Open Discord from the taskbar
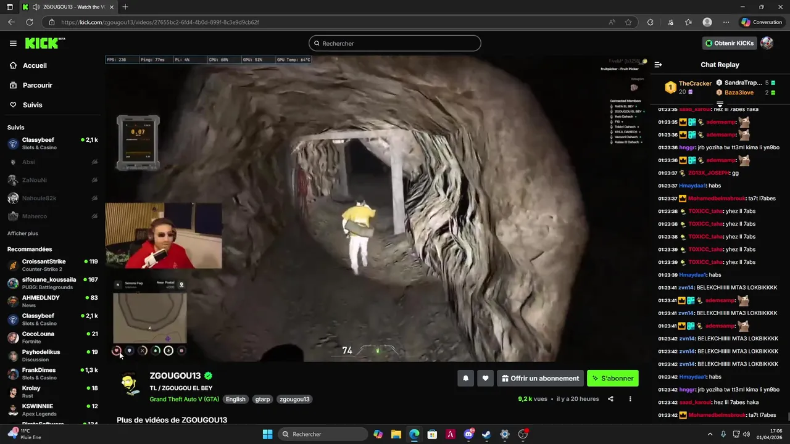The width and height of the screenshot is (790, 444). tap(468, 434)
